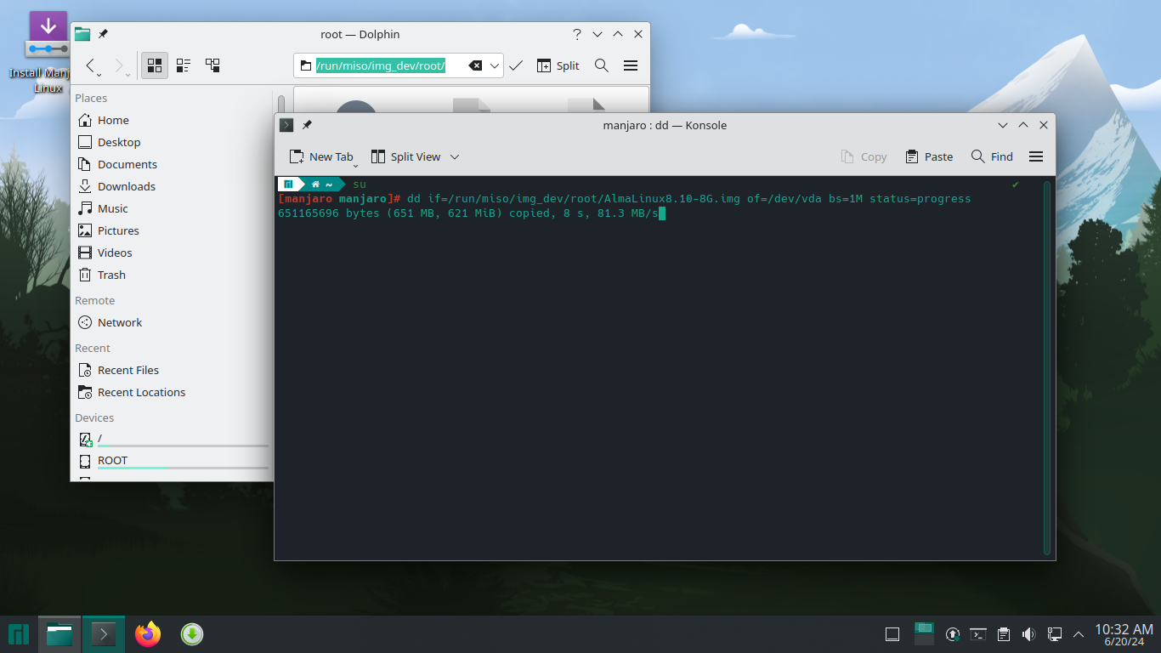1161x653 pixels.
Task: Open volume control tray icon
Action: tap(1029, 634)
